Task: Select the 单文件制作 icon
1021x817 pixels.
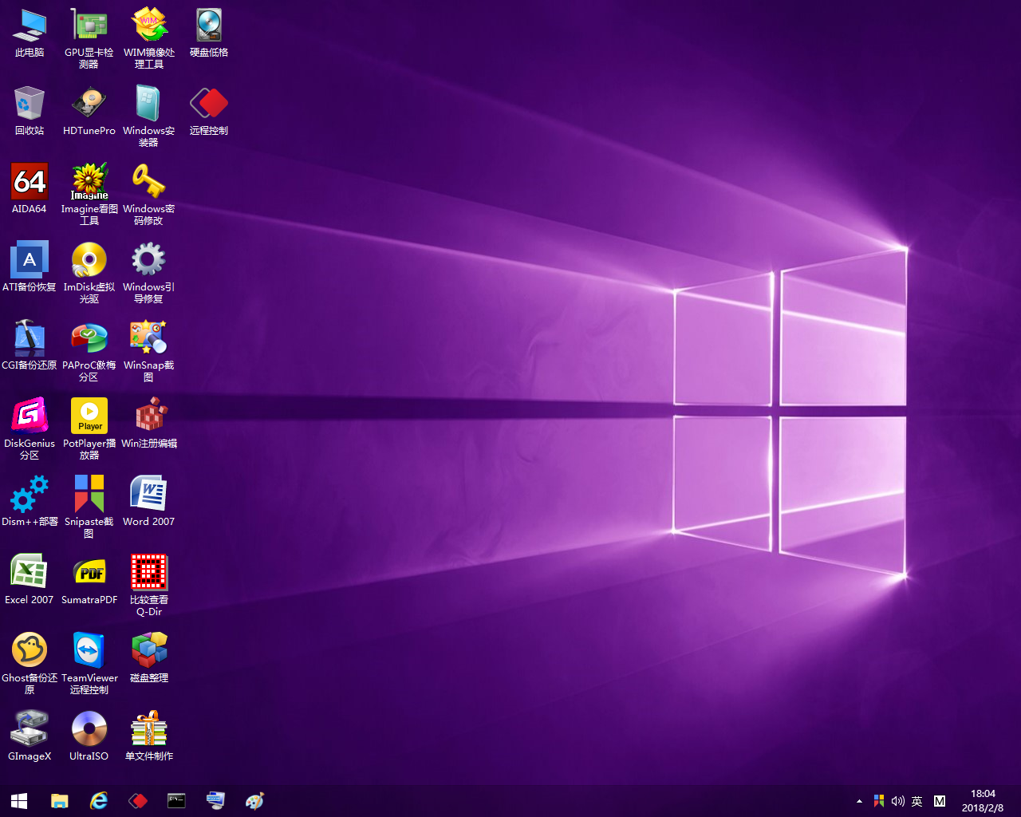Action: (149, 736)
